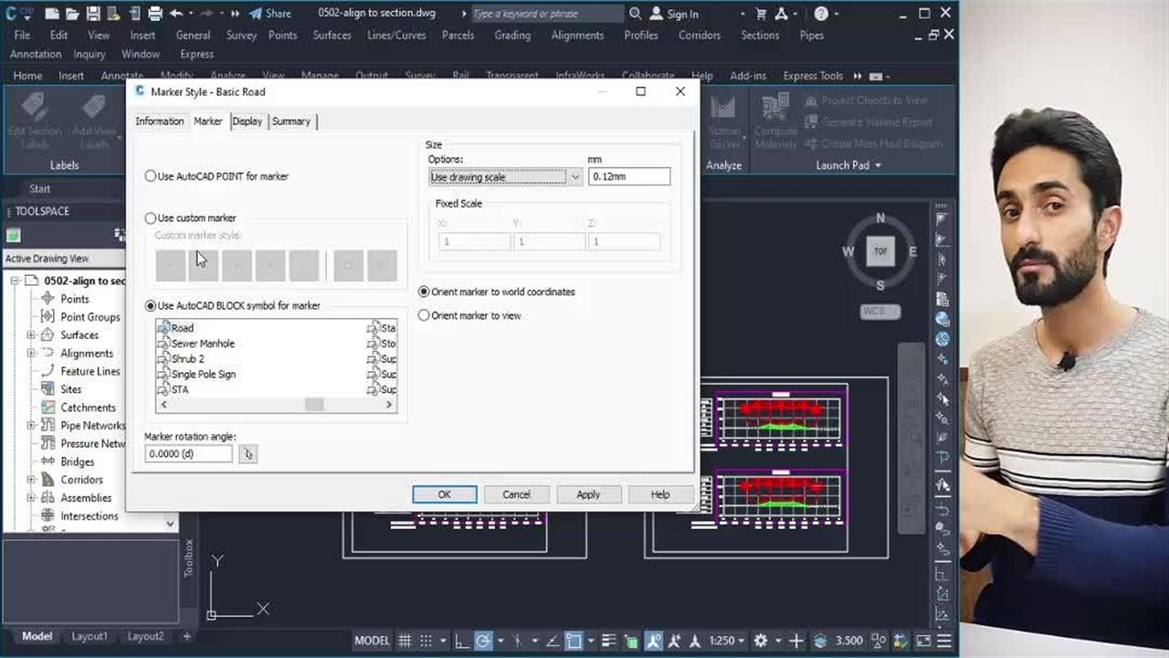Toggle the grid display icon in status bar

click(405, 641)
